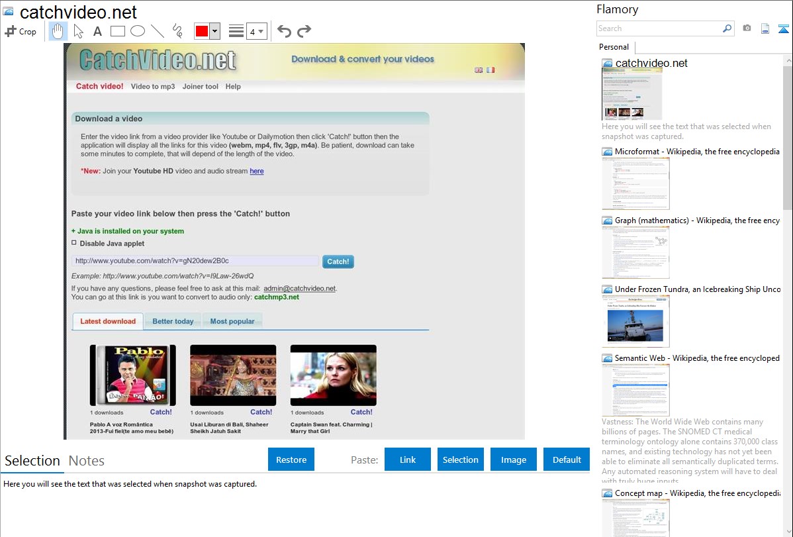Viewport: 793px width, 537px height.
Task: Select the text annotation tool
Action: [97, 31]
